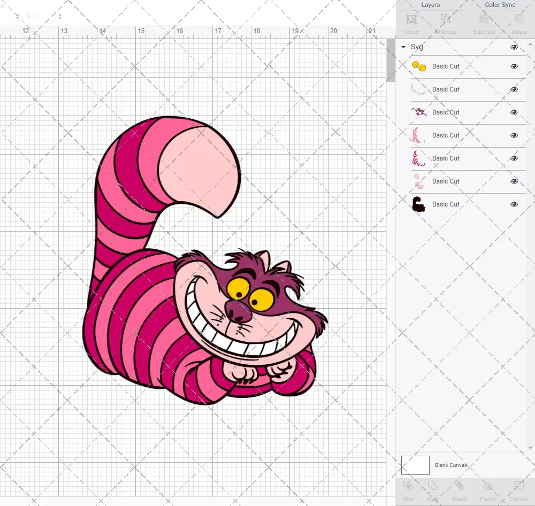Click the Slice tool icon
The image size is (535, 506).
point(408,486)
